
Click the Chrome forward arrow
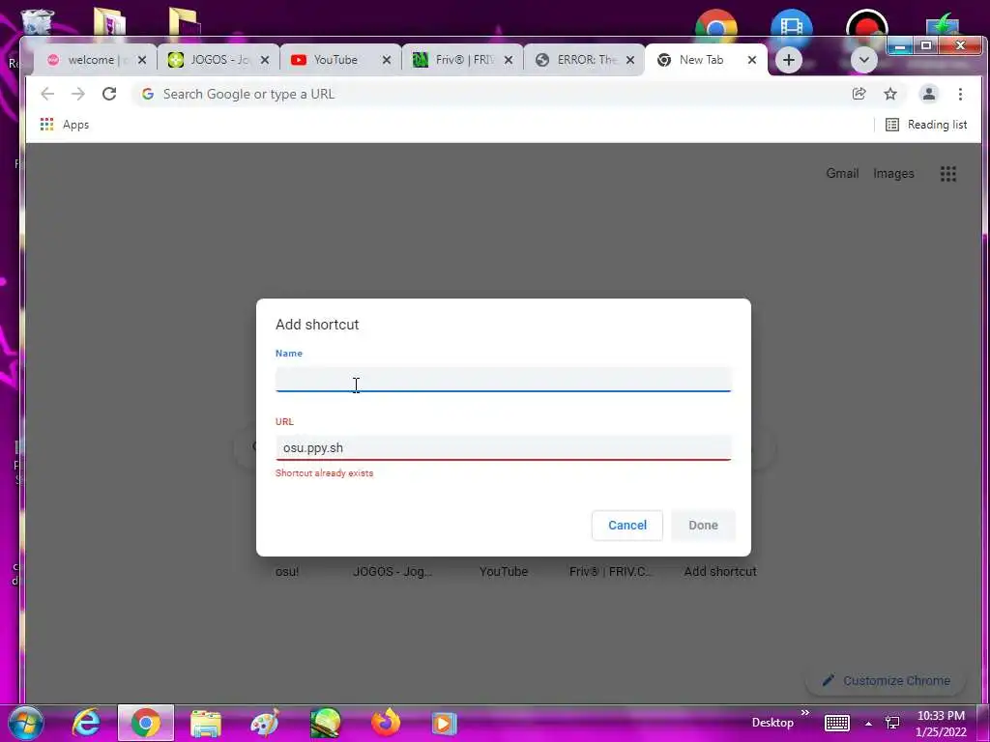click(78, 94)
